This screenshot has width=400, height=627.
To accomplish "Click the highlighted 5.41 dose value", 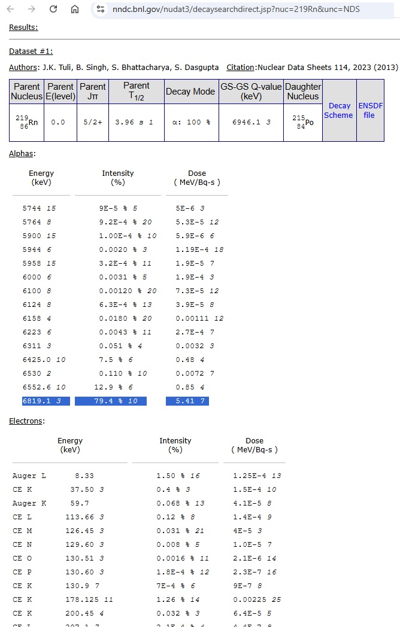I will 187,401.
